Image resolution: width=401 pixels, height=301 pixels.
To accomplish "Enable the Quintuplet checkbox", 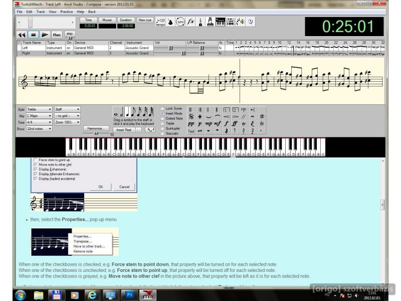I will [162, 128].
